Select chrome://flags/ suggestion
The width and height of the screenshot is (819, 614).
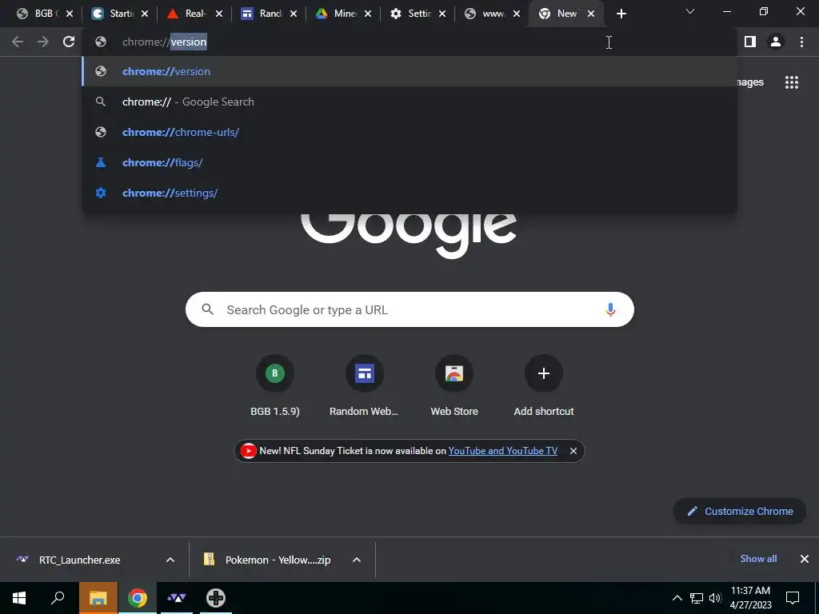409,162
